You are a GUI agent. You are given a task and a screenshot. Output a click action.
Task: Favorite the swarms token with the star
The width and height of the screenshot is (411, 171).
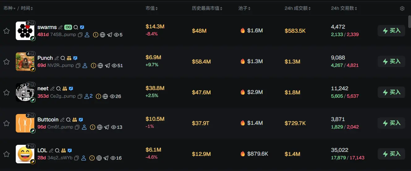[x=6, y=31]
